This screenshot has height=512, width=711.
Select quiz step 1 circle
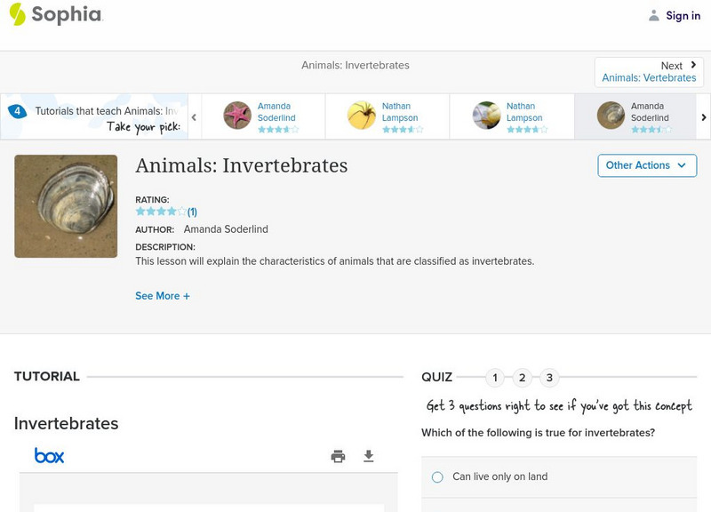click(495, 377)
